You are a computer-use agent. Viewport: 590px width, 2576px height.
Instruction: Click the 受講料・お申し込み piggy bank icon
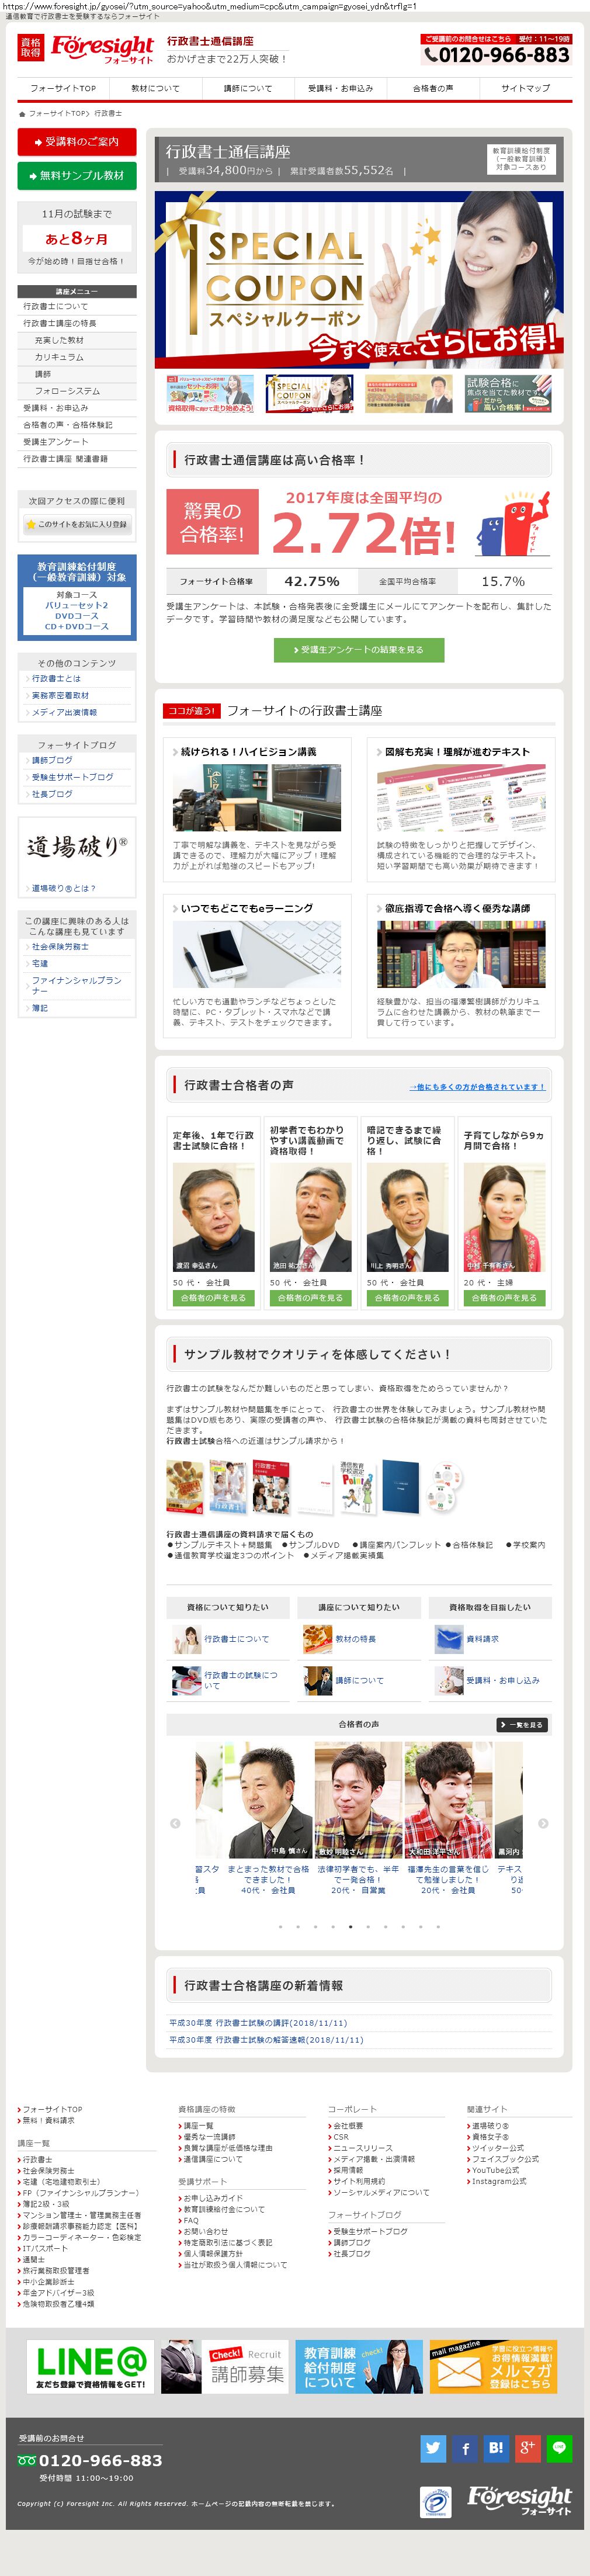[x=449, y=1680]
